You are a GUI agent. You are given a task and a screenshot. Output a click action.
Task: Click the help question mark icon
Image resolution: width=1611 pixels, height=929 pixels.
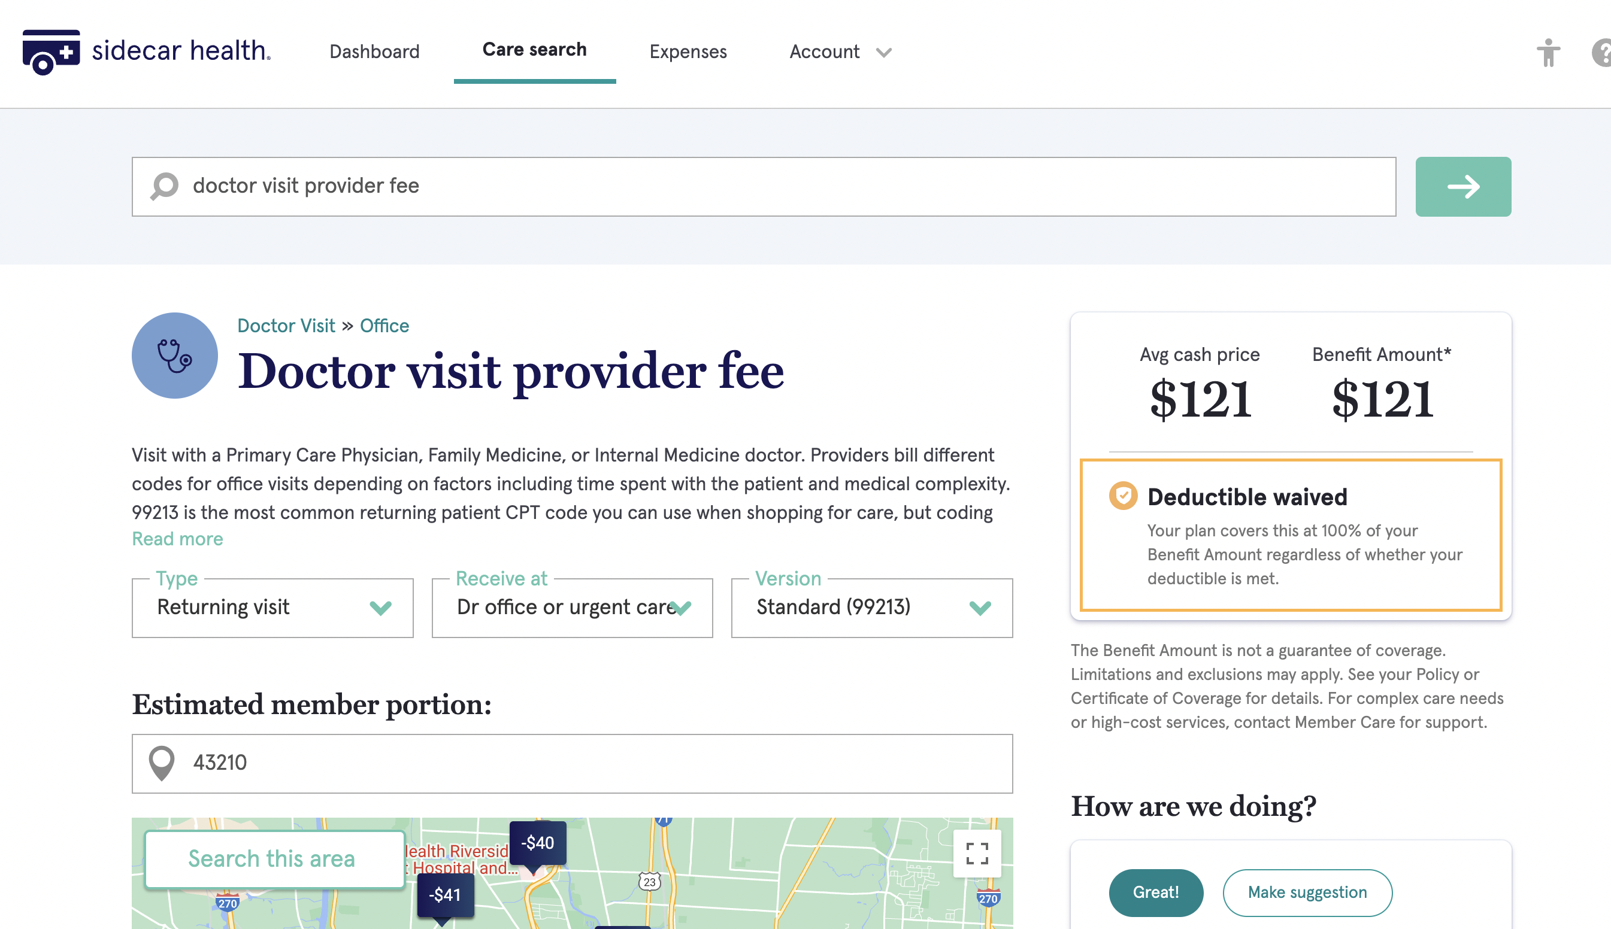(x=1601, y=52)
